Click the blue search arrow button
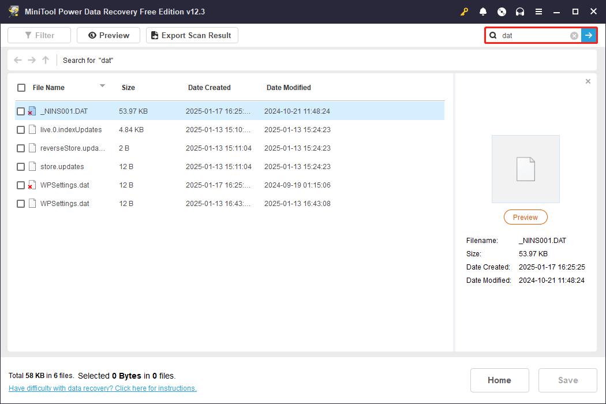The width and height of the screenshot is (606, 404). point(589,35)
